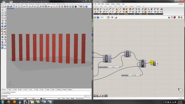Toggle Ortho in Rhino status bar
Viewport: 185px width, 104px height.
pyautogui.click(x=63, y=99)
